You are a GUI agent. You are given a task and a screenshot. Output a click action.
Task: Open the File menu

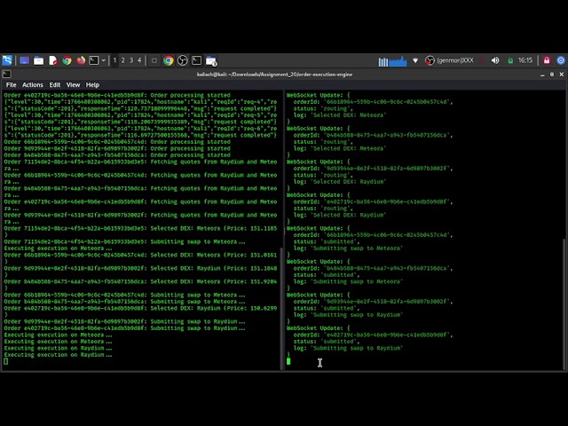click(x=11, y=85)
